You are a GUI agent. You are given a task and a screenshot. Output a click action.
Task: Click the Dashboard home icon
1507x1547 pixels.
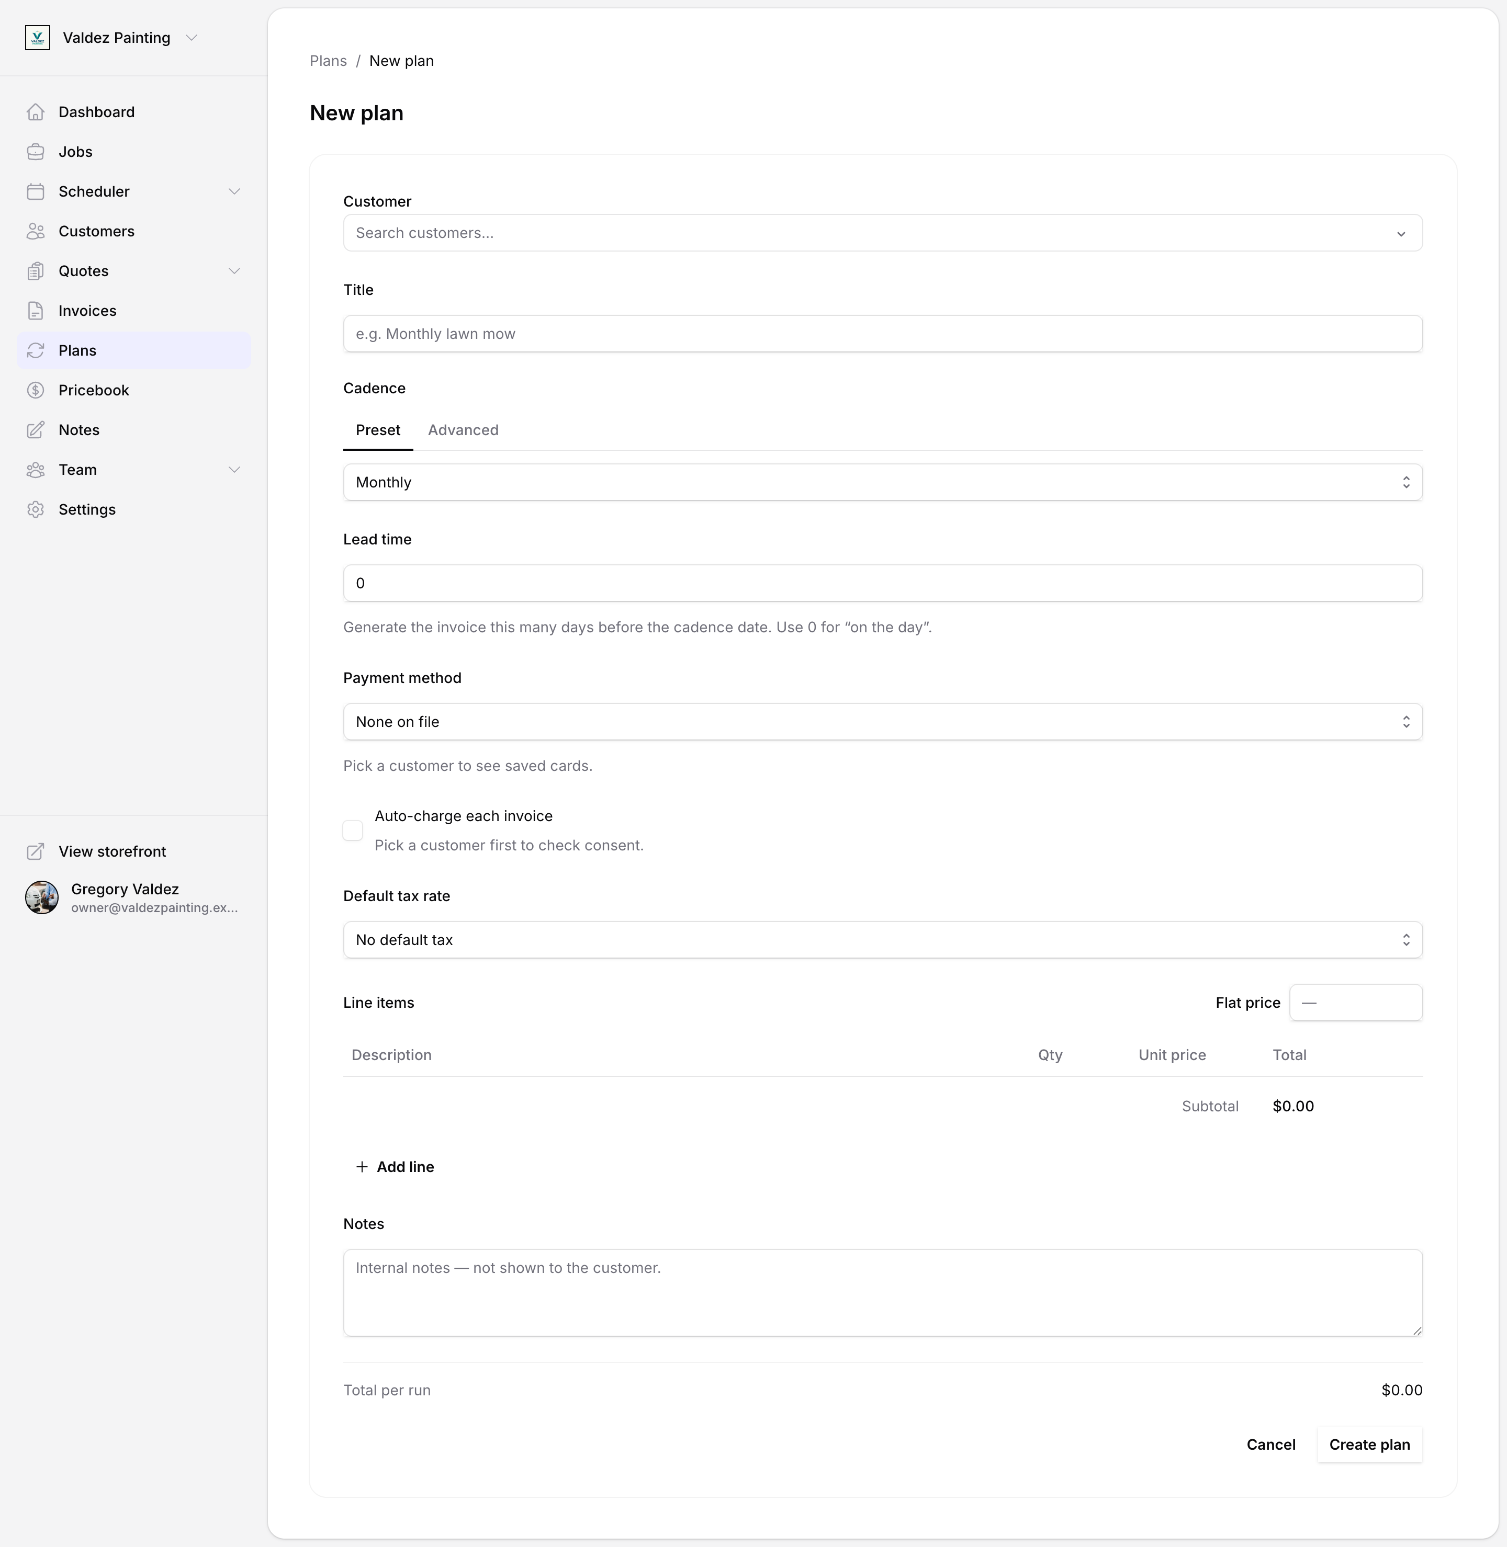36,112
